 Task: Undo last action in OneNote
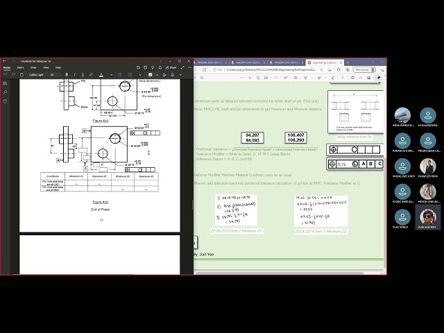pos(5,75)
